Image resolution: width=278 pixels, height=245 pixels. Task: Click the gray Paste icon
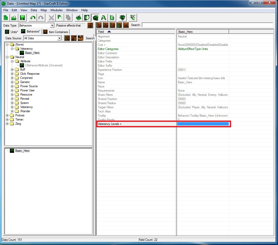tap(68, 17)
